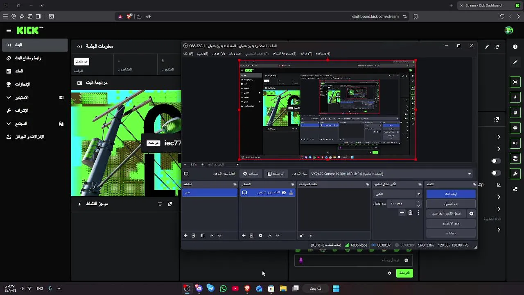
Task: Open the OBS preview zoom dropdown arrow
Action: click(237, 165)
